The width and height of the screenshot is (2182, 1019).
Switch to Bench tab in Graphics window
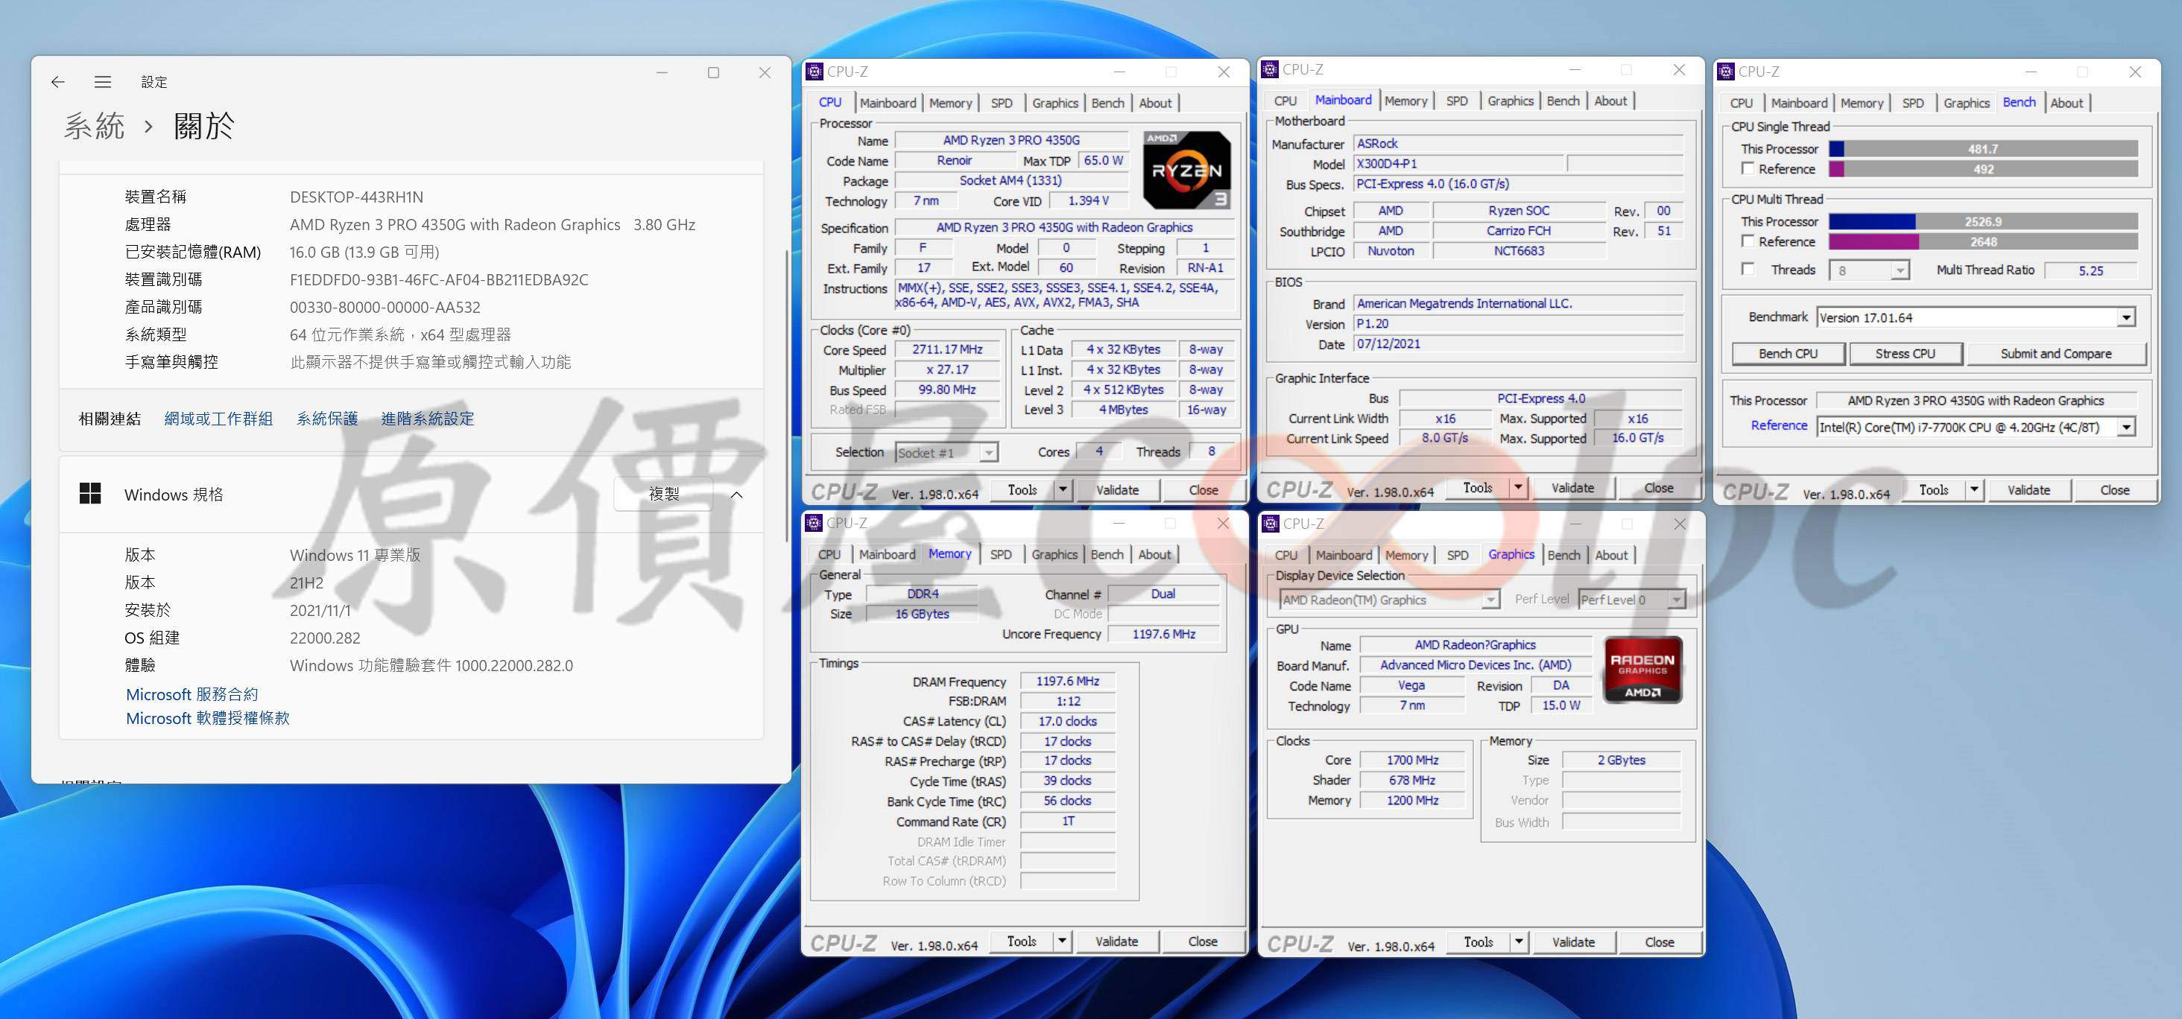pos(1563,555)
